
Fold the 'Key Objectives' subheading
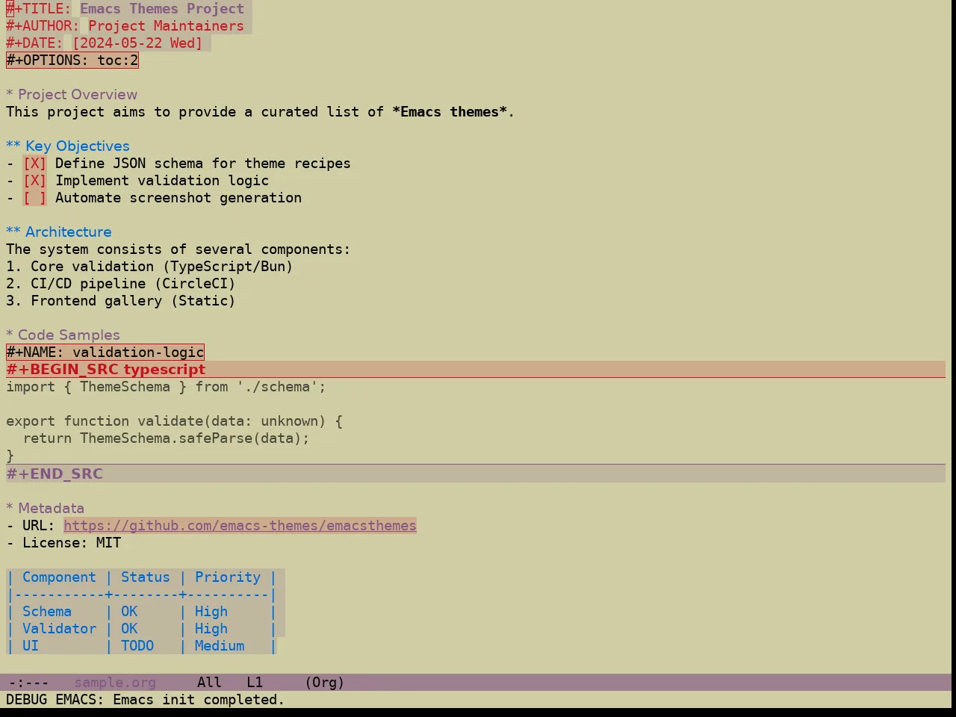68,146
